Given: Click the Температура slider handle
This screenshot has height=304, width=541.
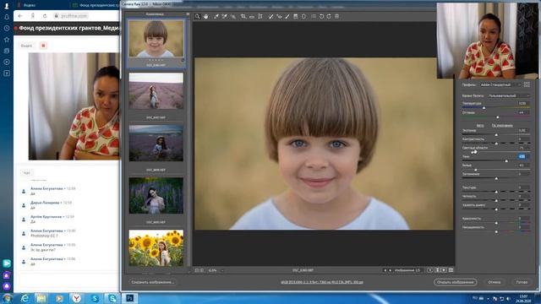Looking at the screenshot, I should pyautogui.click(x=484, y=108).
